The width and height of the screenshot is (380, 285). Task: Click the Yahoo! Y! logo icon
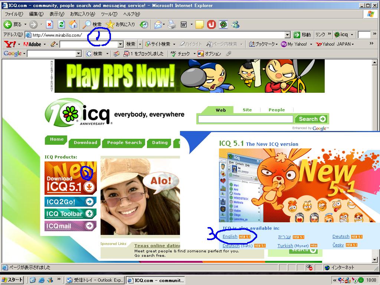click(x=10, y=44)
